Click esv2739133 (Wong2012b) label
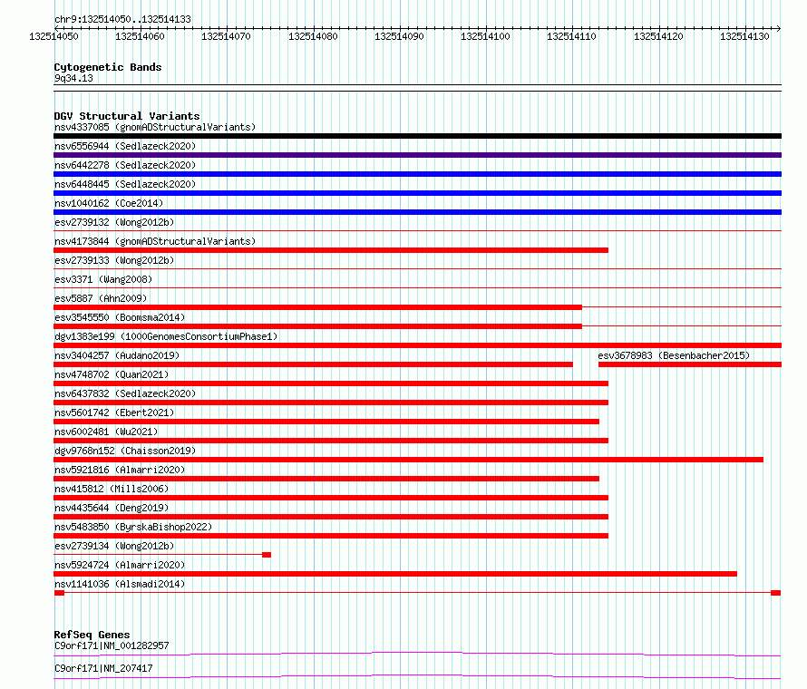This screenshot has height=689, width=807. (x=114, y=260)
